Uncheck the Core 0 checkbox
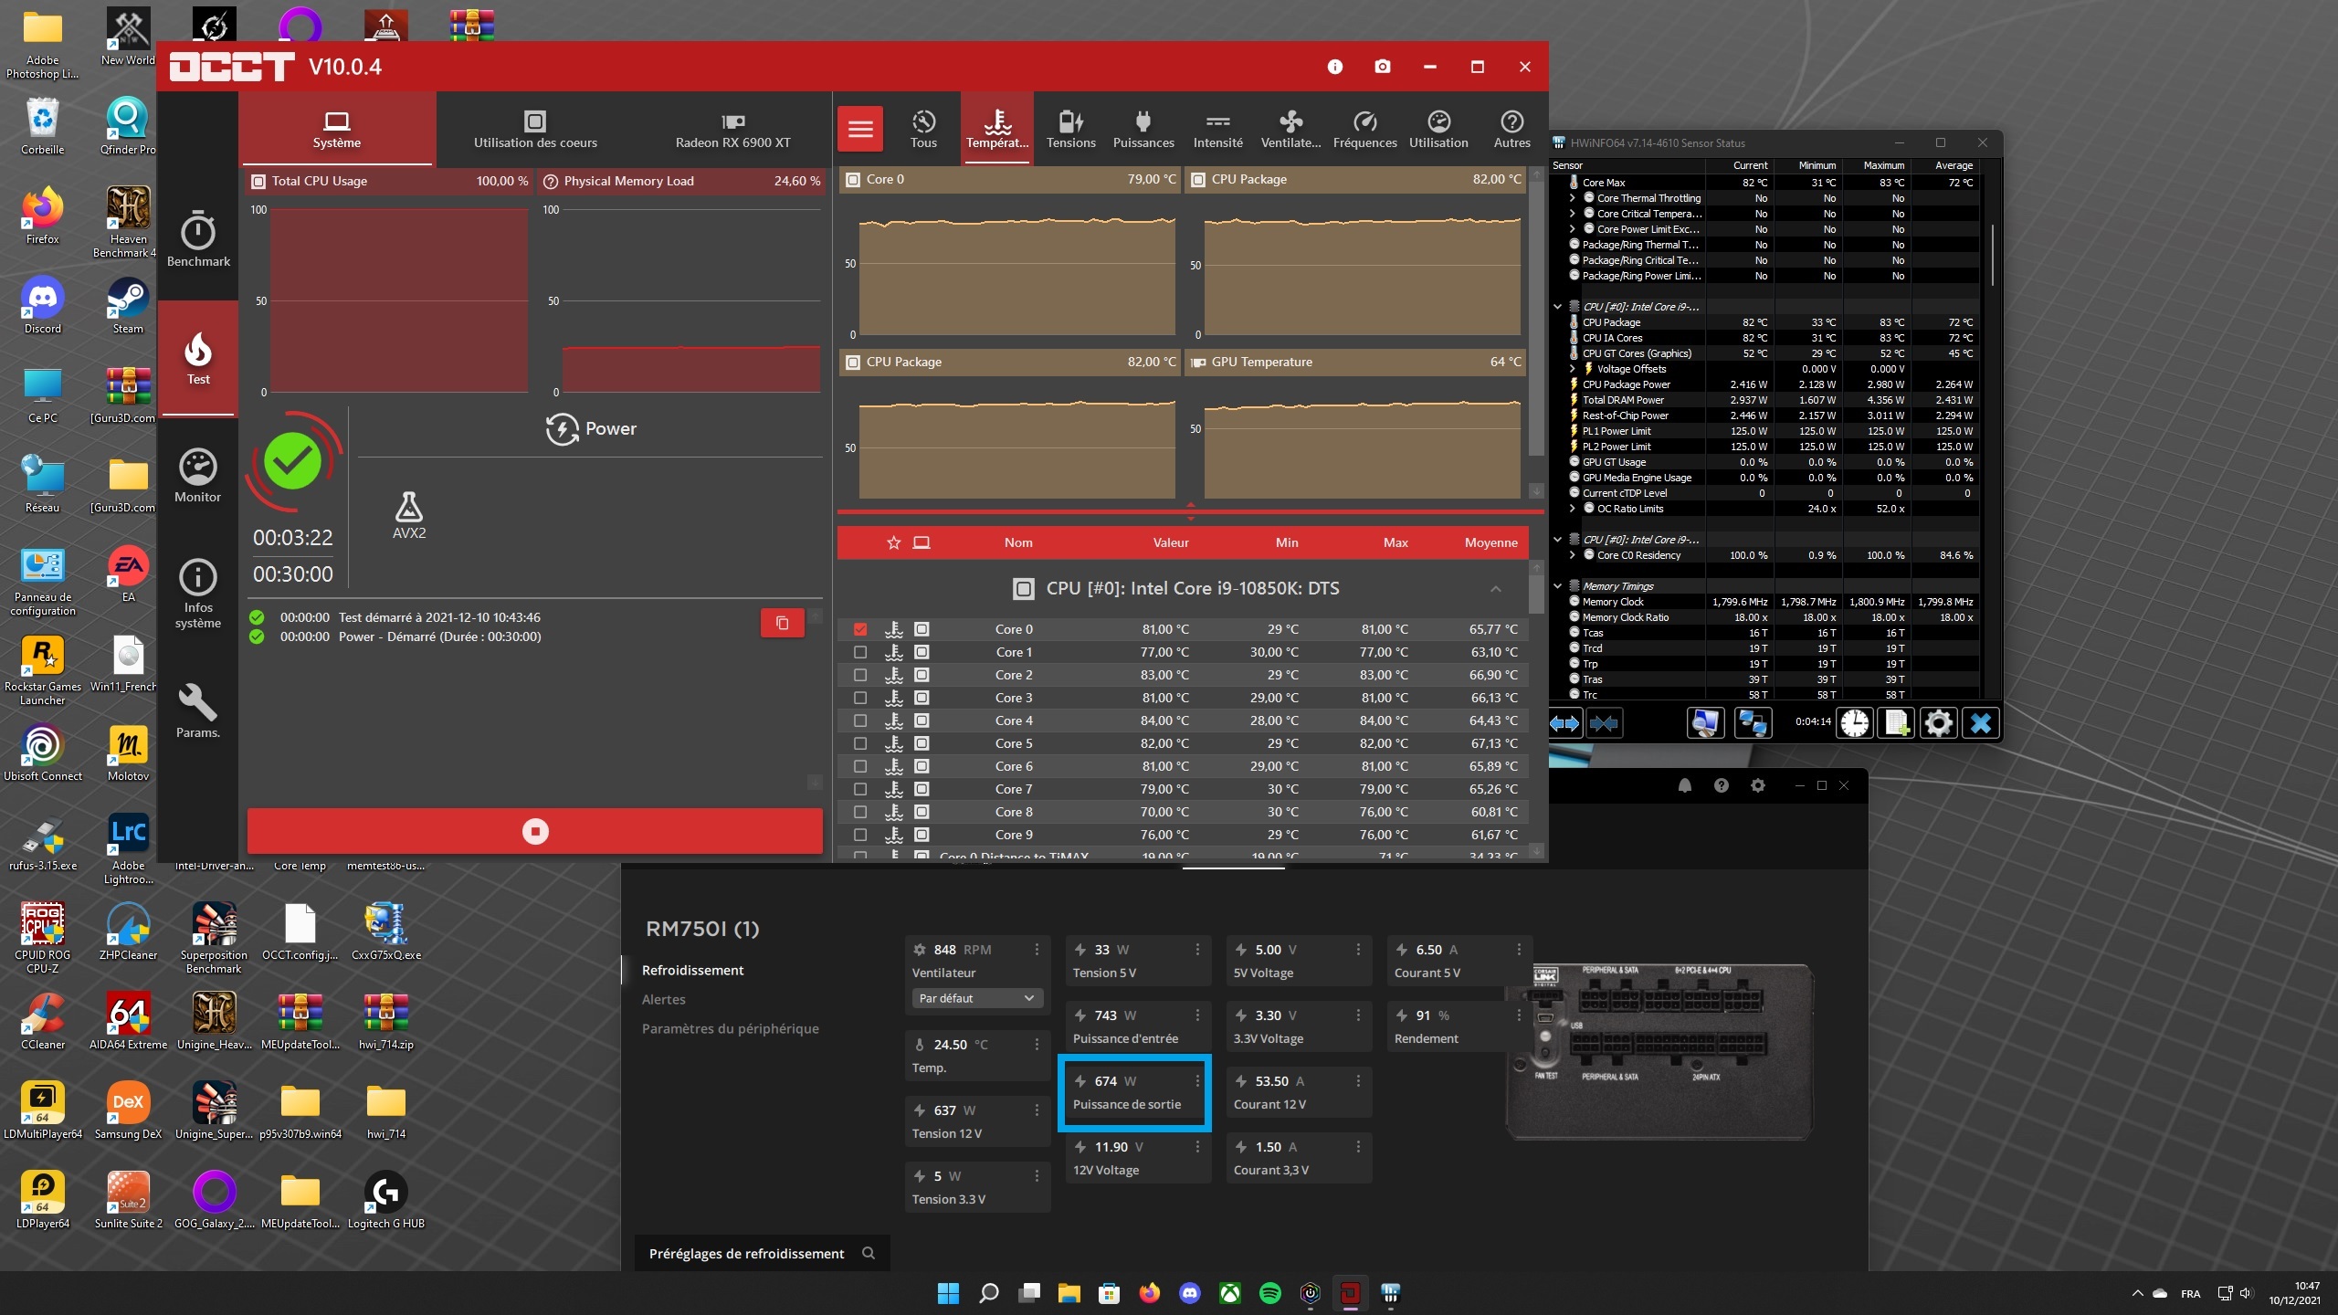The image size is (2338, 1315). point(860,629)
